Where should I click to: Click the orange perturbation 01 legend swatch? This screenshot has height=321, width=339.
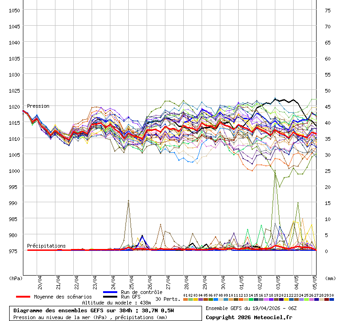point(185,299)
